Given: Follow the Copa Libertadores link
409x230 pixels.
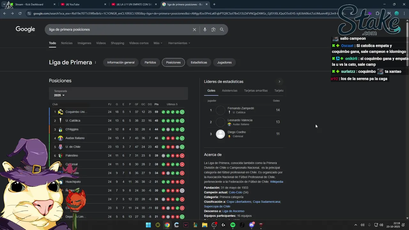Looking at the screenshot, I should (x=239, y=202).
